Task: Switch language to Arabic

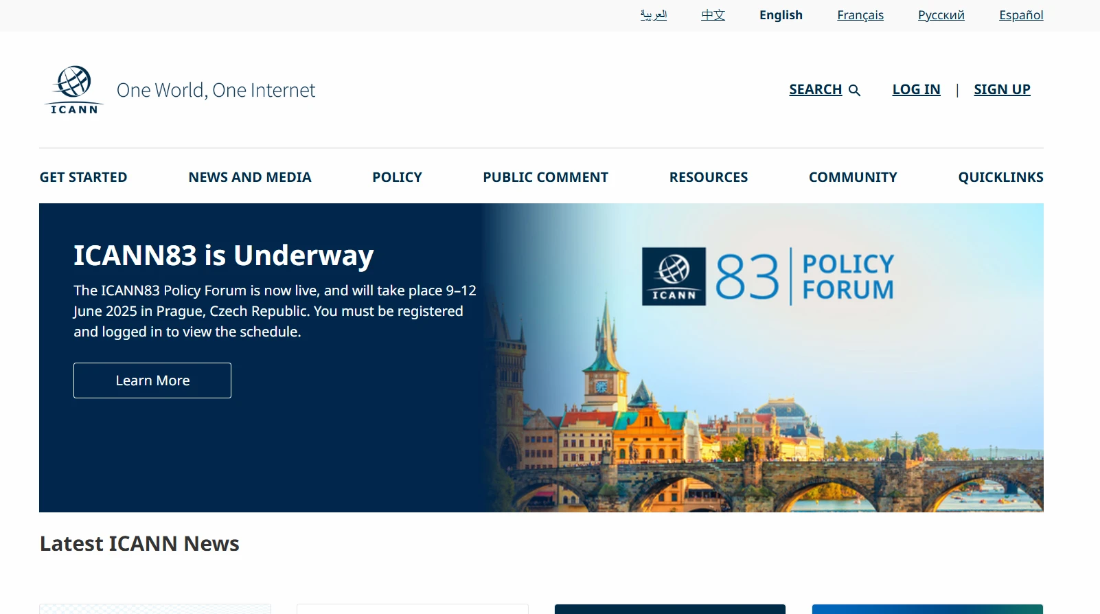Action: coord(654,15)
